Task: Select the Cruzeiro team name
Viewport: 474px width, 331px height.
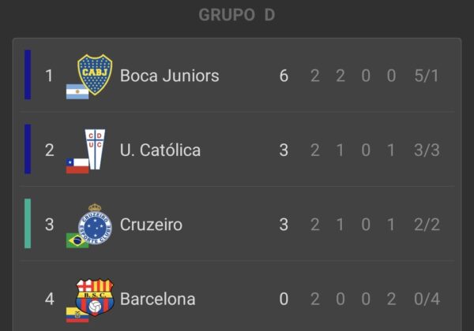Action: pyautogui.click(x=151, y=225)
